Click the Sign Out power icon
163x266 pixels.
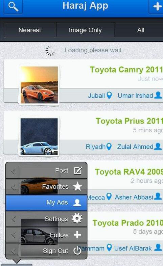[x=77, y=250]
